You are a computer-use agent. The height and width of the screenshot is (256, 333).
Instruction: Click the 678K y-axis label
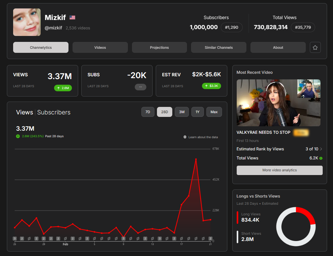(216, 149)
